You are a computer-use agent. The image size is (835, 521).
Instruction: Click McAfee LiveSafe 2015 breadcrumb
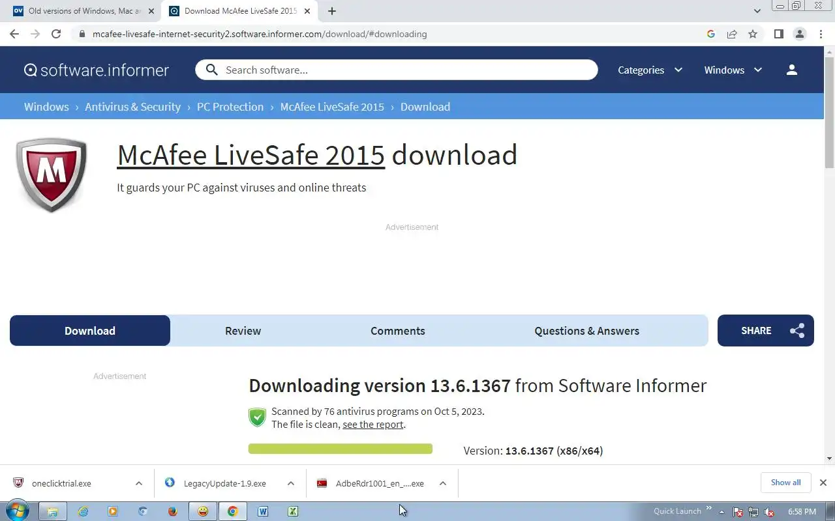[x=332, y=107]
